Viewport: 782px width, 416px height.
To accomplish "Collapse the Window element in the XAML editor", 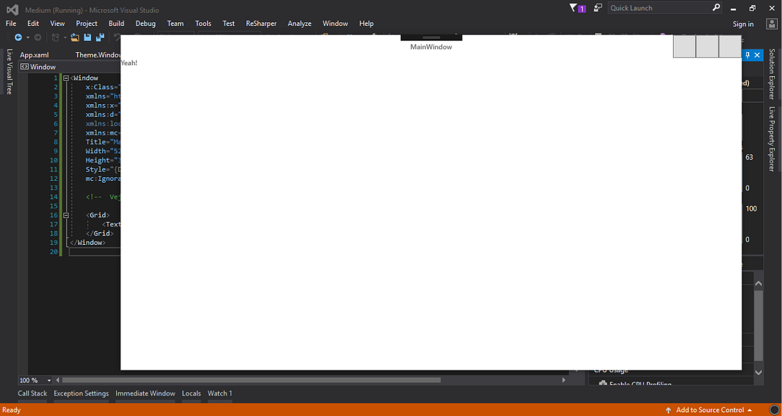I will click(66, 77).
